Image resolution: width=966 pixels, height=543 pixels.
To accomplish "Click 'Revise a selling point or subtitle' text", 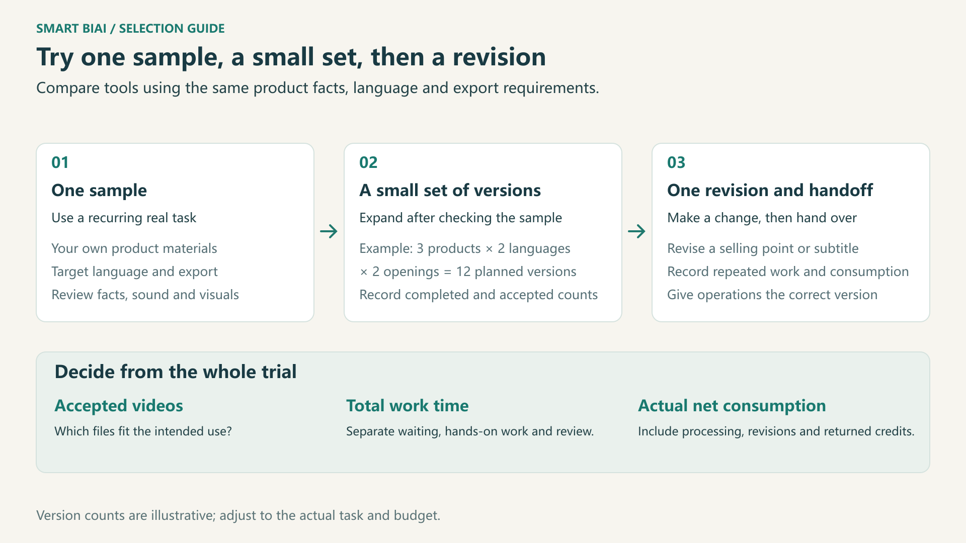I will point(763,248).
